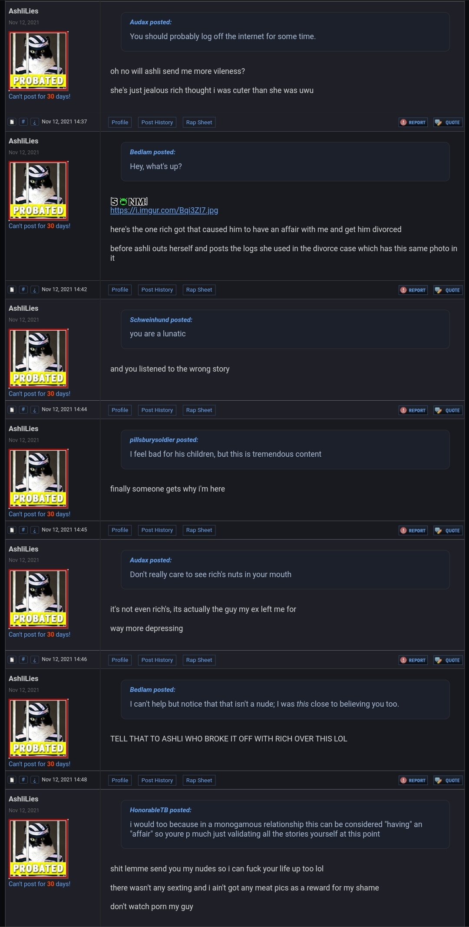
Task: Quote the post with the imgur link
Action: pyautogui.click(x=448, y=290)
